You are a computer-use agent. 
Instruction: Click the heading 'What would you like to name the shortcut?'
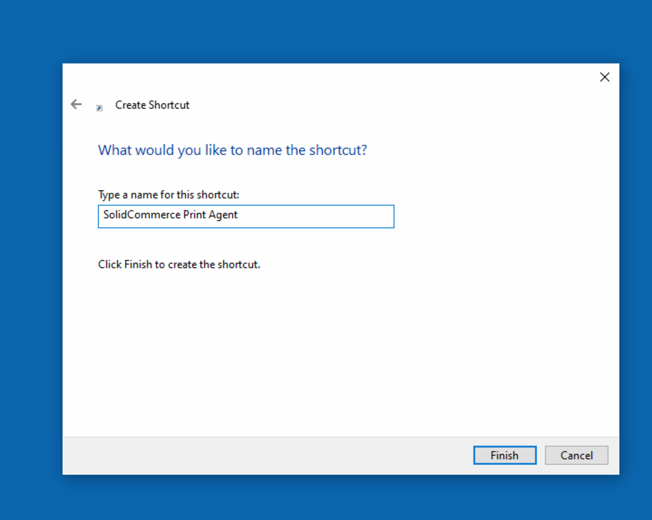233,150
